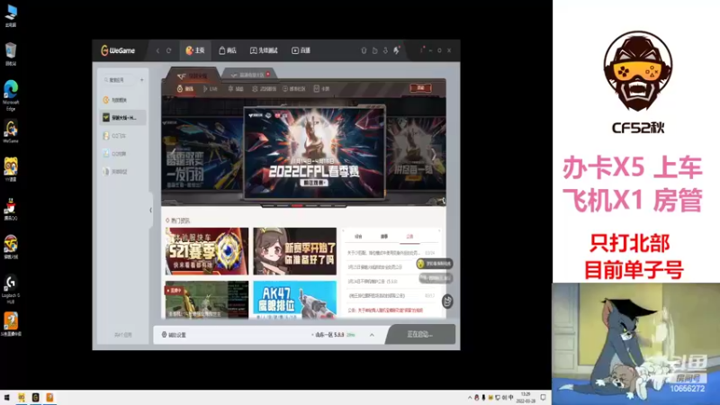The image size is (720, 405).
Task: Switch to the second CrossFire tab with red badge
Action: tap(250, 75)
